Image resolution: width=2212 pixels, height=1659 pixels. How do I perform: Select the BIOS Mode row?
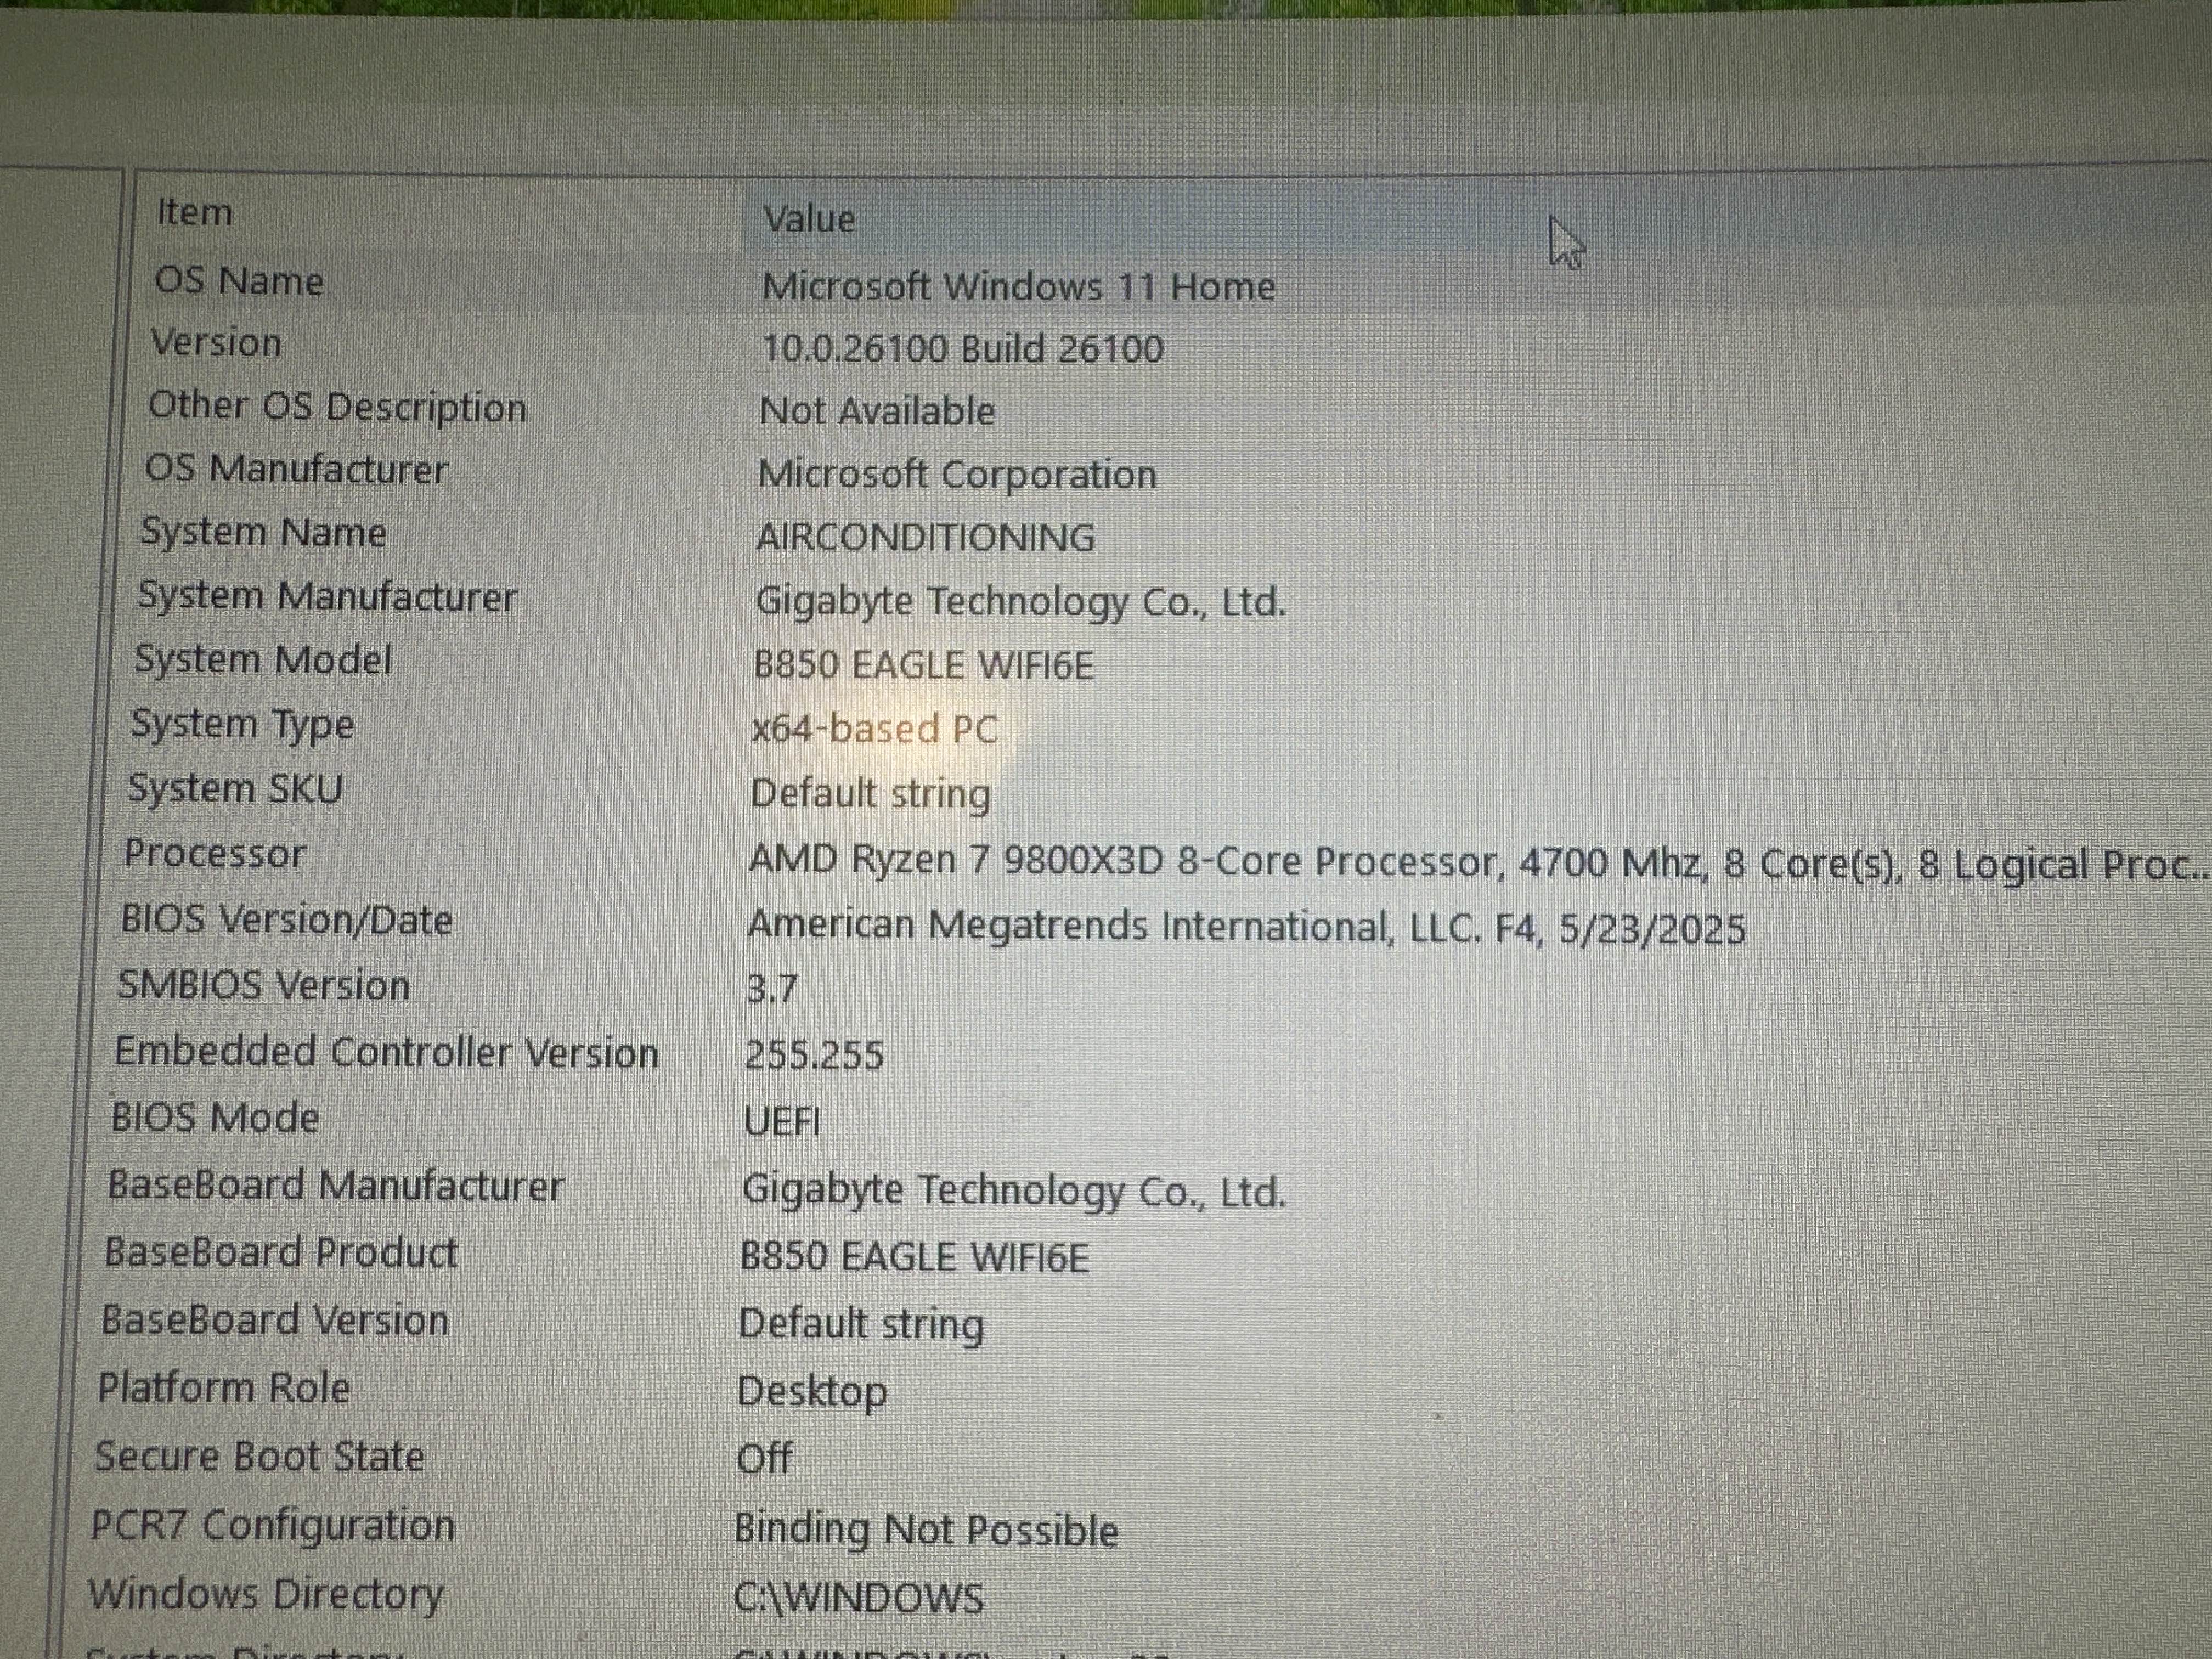pos(215,1118)
